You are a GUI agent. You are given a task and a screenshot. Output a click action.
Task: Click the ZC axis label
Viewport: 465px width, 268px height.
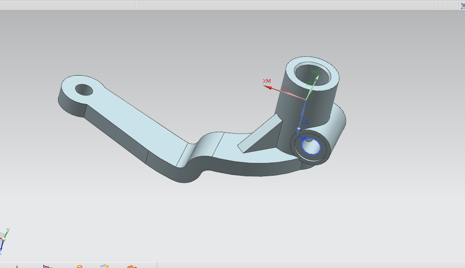[306, 122]
